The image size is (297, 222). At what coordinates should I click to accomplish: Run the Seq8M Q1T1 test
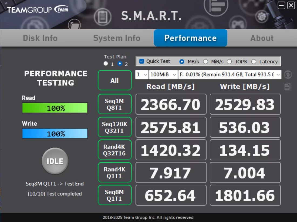coord(115,195)
